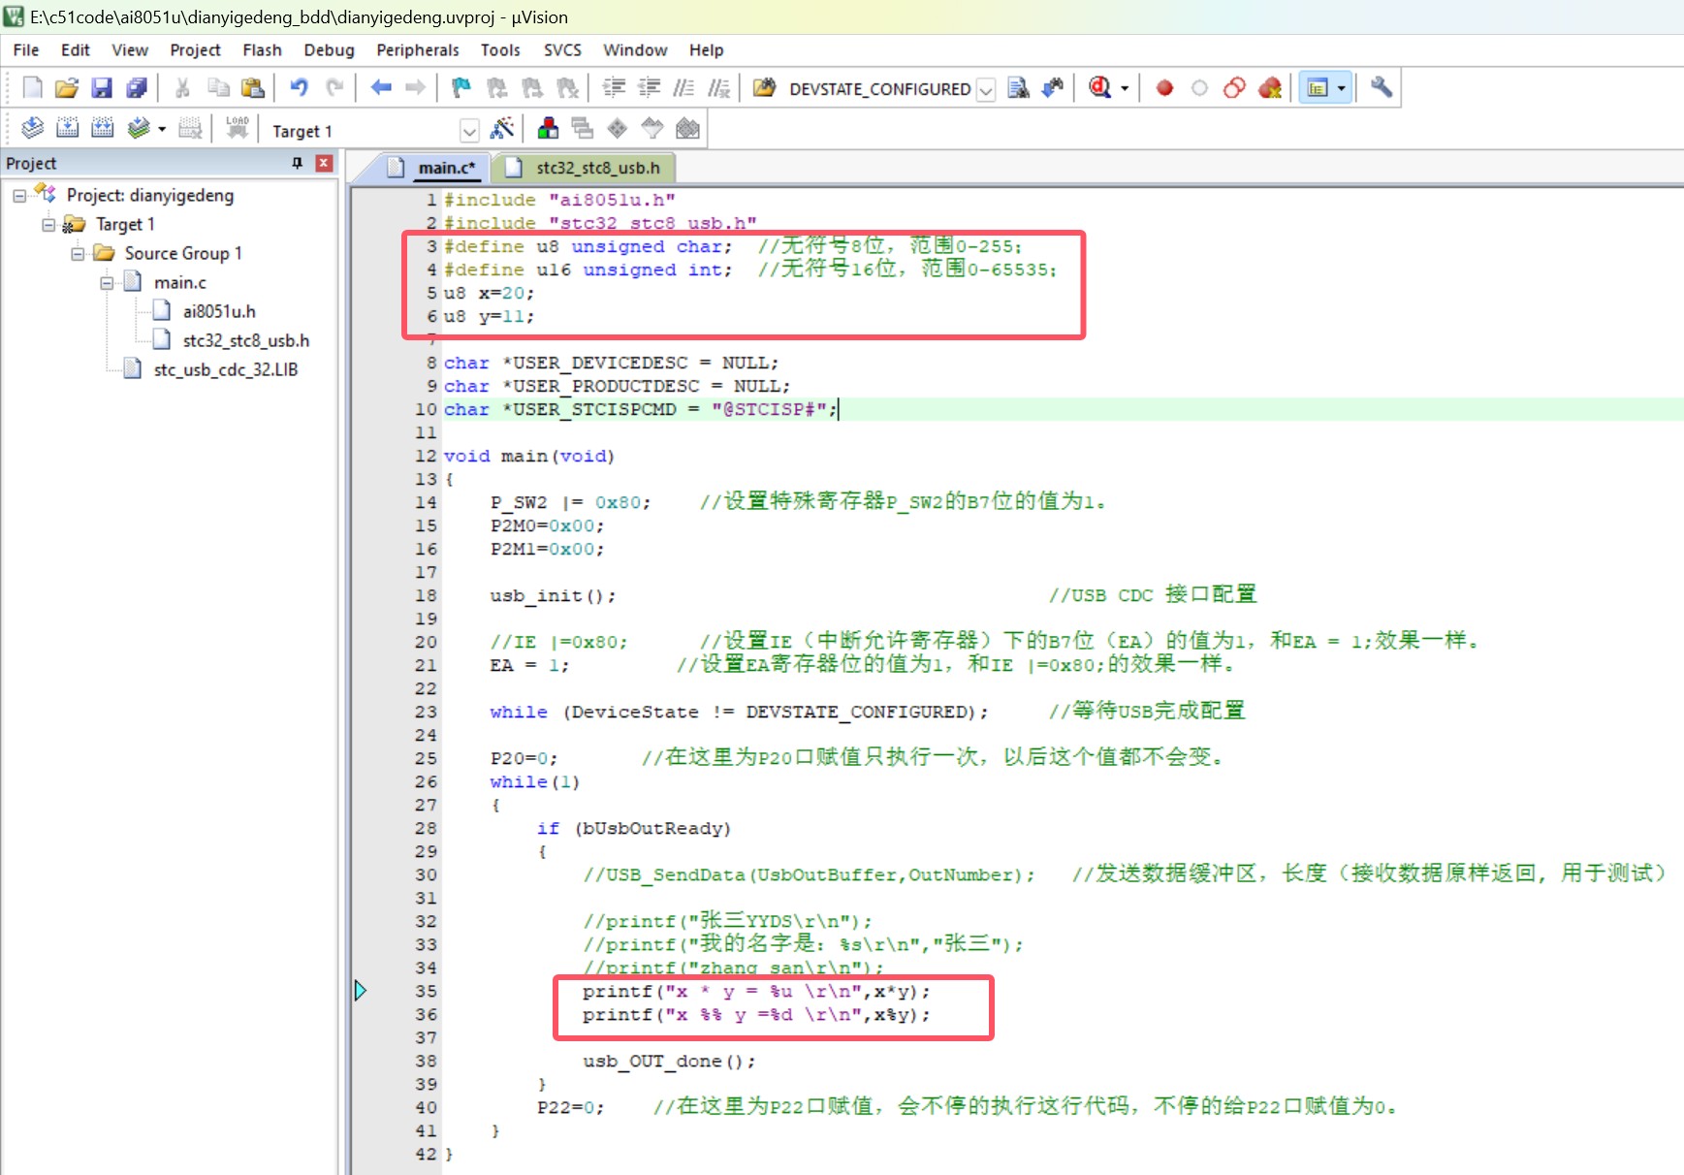The height and width of the screenshot is (1175, 1684).
Task: Toggle Insert/Remove Breakpoint red dot
Action: (x=1165, y=88)
